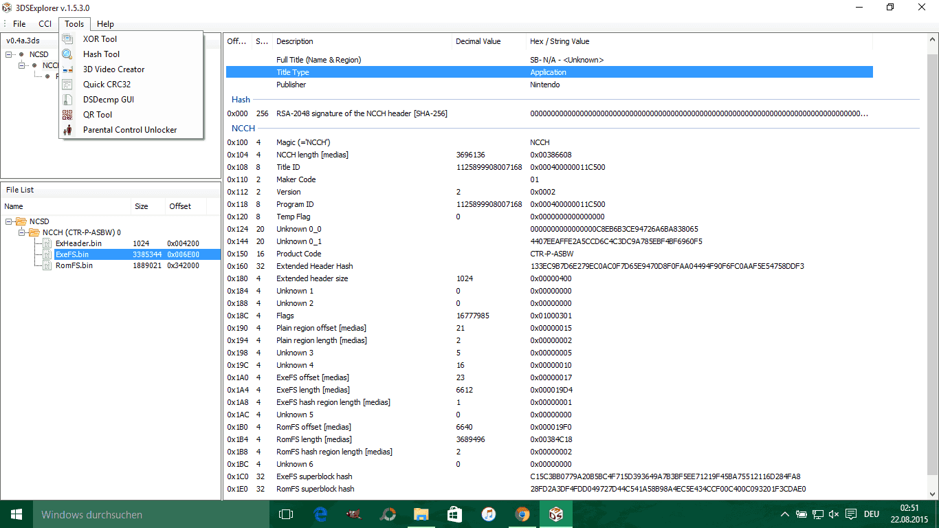939x528 pixels.
Task: Choose Quick CRC32 menu entry
Action: [131, 85]
